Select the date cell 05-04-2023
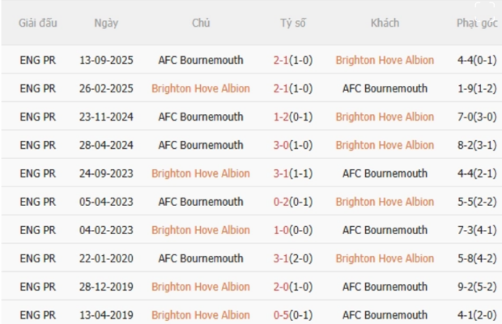The image size is (502, 324). click(106, 202)
